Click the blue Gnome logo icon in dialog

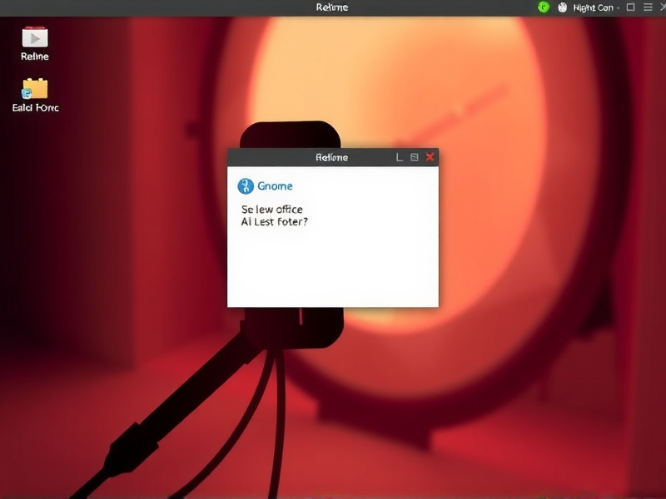tap(246, 186)
